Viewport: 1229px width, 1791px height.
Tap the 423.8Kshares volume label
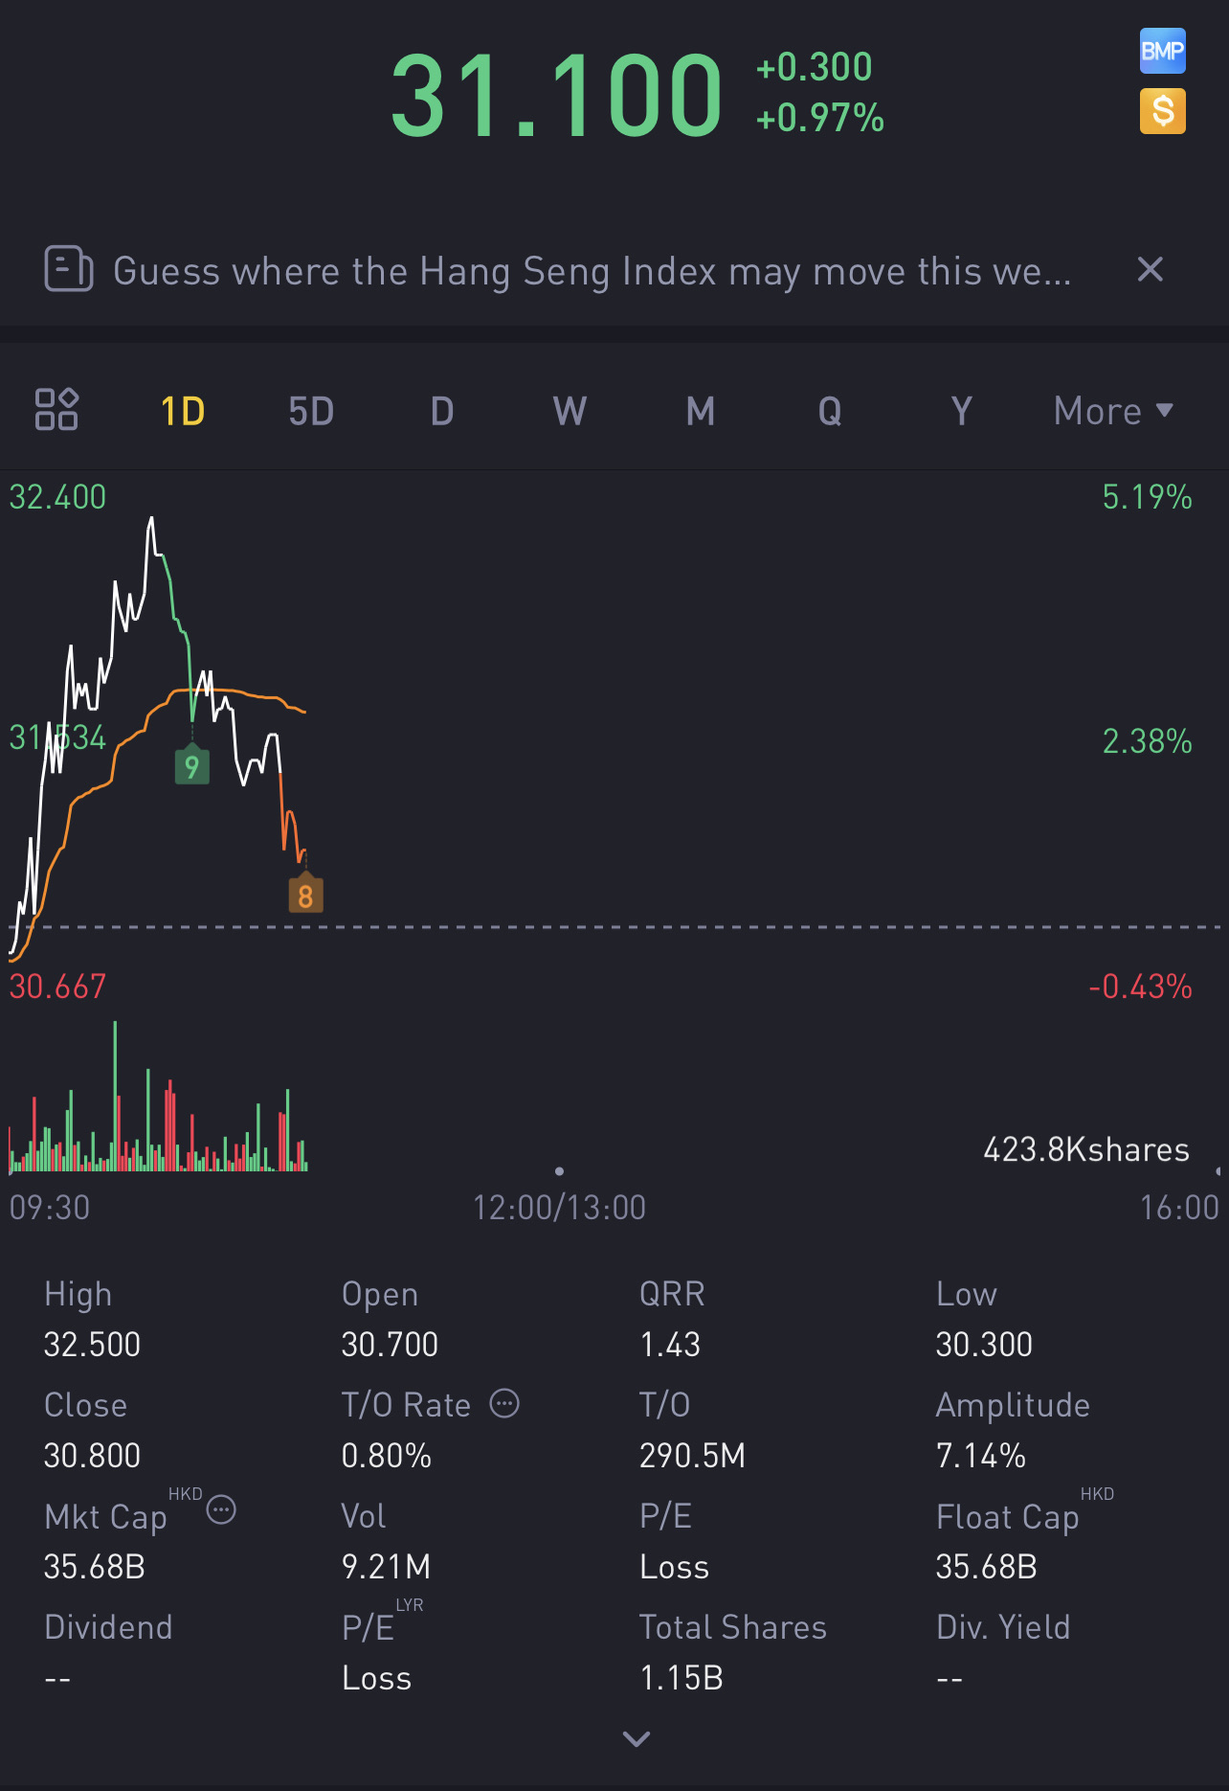[x=1085, y=1149]
